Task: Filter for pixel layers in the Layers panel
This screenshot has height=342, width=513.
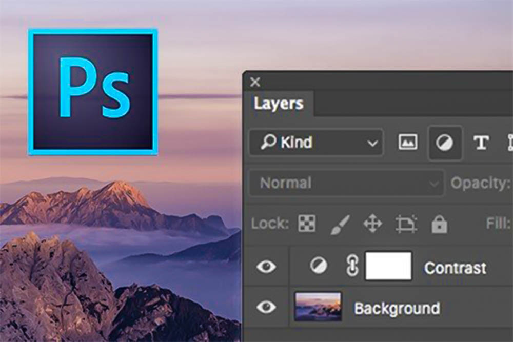Action: (408, 143)
